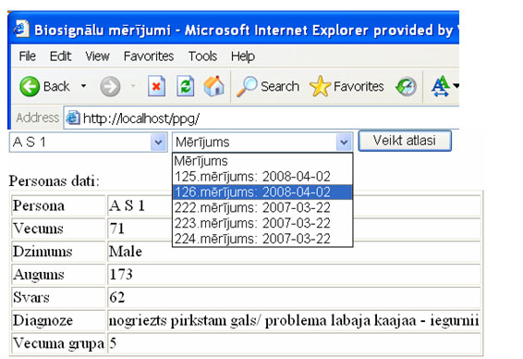Open the Edit menu
The height and width of the screenshot is (359, 523).
click(x=60, y=56)
